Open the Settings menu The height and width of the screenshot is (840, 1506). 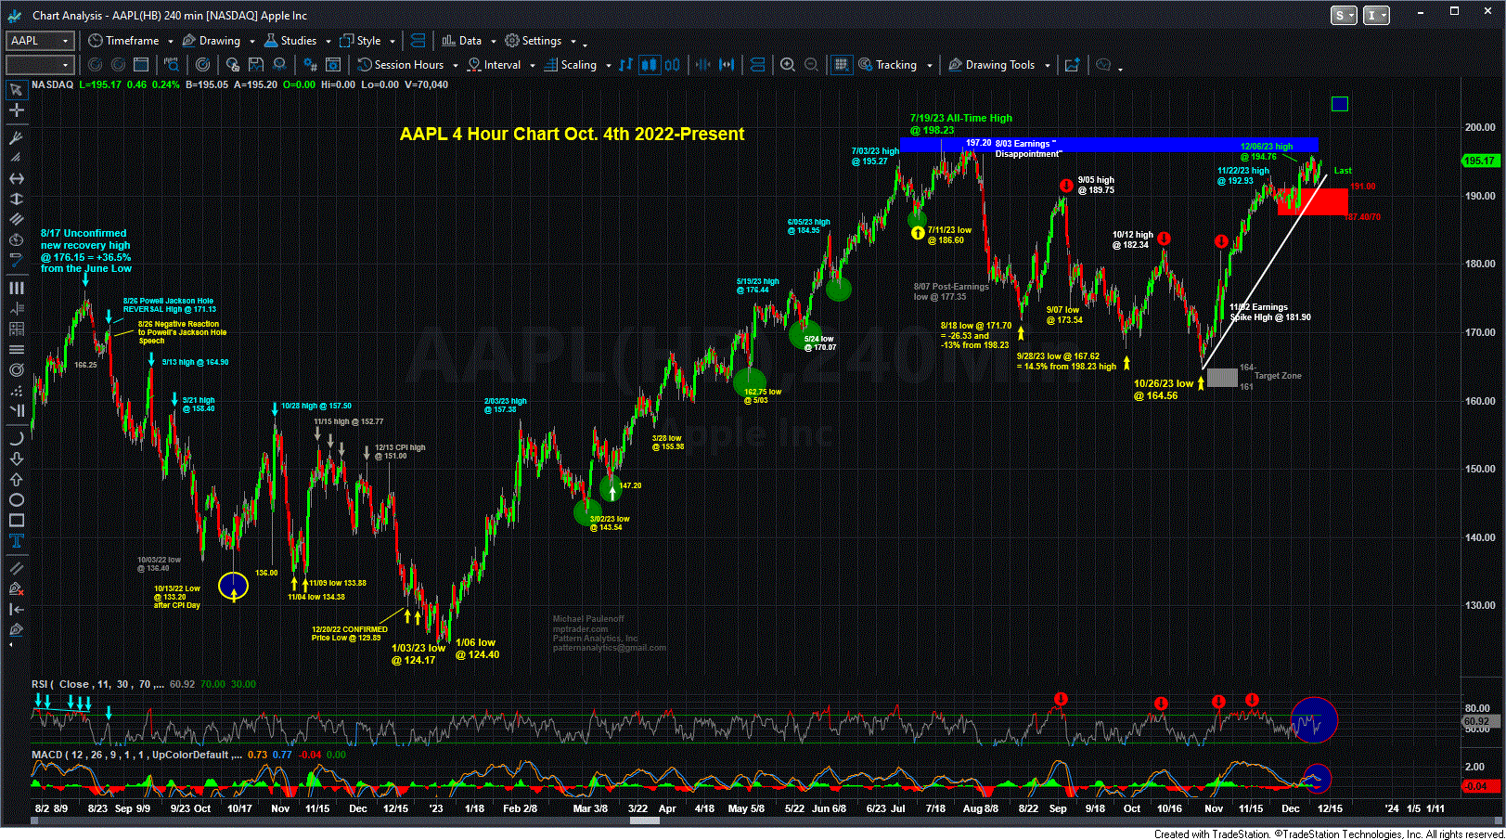[534, 41]
